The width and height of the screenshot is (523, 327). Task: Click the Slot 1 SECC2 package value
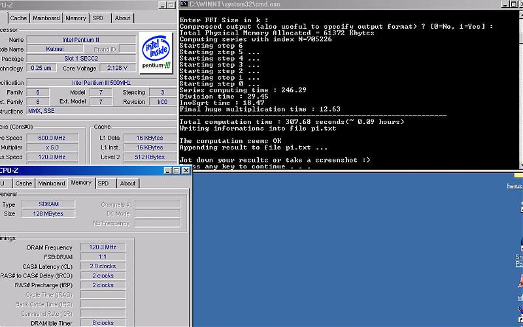pyautogui.click(x=81, y=58)
